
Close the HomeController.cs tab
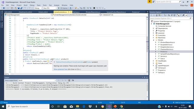point(71,12)
